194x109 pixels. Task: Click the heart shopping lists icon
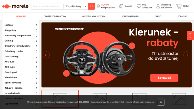(x=139, y=6)
